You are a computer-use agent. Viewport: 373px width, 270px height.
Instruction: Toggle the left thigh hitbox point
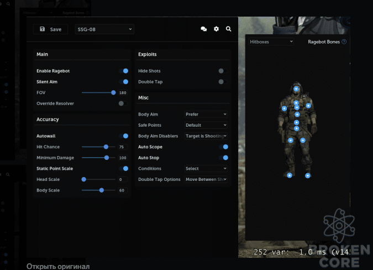click(291, 141)
